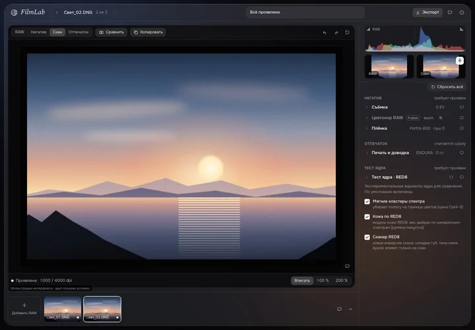475x330 pixels.
Task: Uncheck Мягкие кластеры спектра checkbox
Action: 367,201
